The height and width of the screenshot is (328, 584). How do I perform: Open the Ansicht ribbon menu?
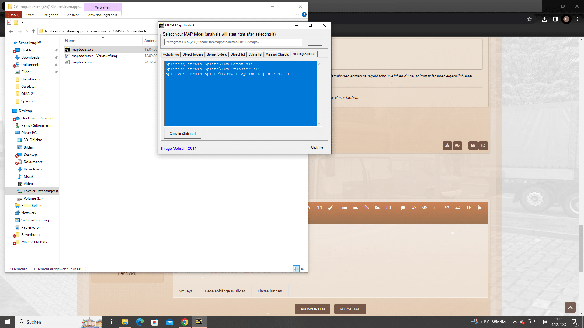click(x=73, y=15)
